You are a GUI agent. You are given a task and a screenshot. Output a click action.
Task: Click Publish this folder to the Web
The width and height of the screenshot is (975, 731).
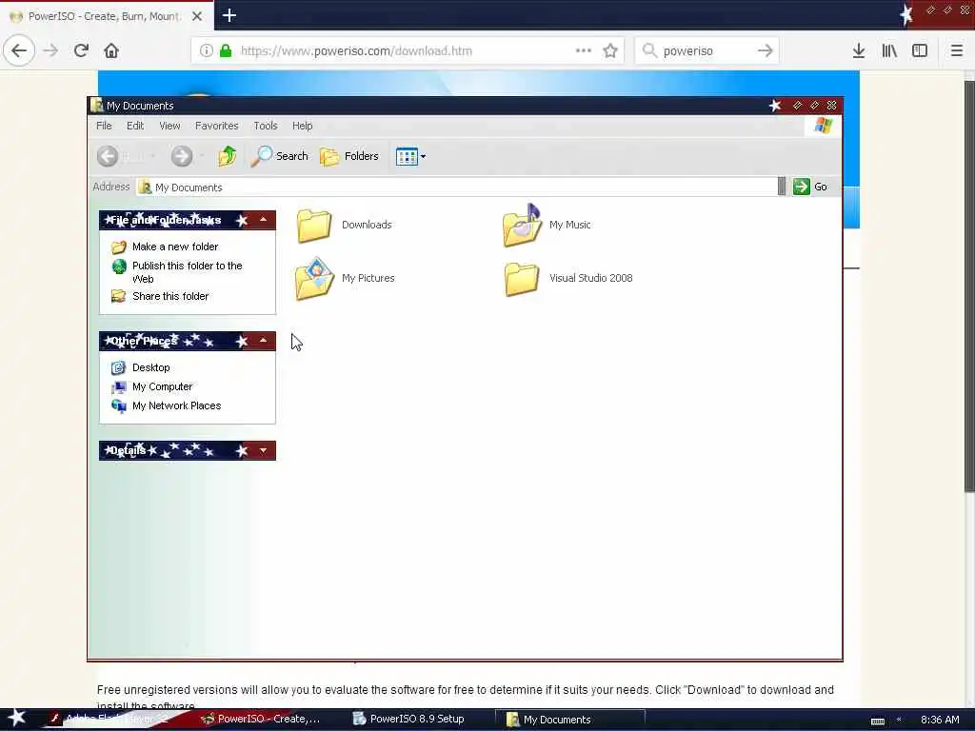(188, 272)
